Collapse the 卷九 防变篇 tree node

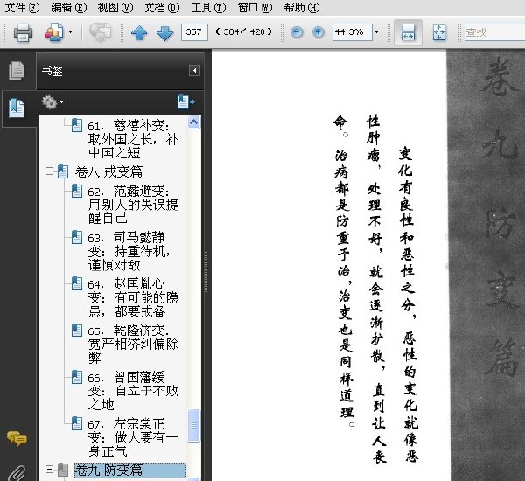click(x=49, y=469)
